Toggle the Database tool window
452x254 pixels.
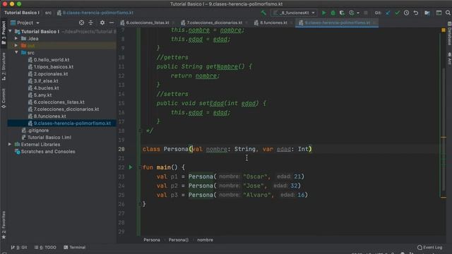(449, 34)
